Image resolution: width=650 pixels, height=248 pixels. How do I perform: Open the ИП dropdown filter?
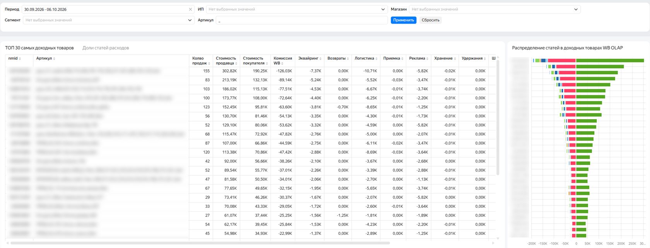coord(297,9)
